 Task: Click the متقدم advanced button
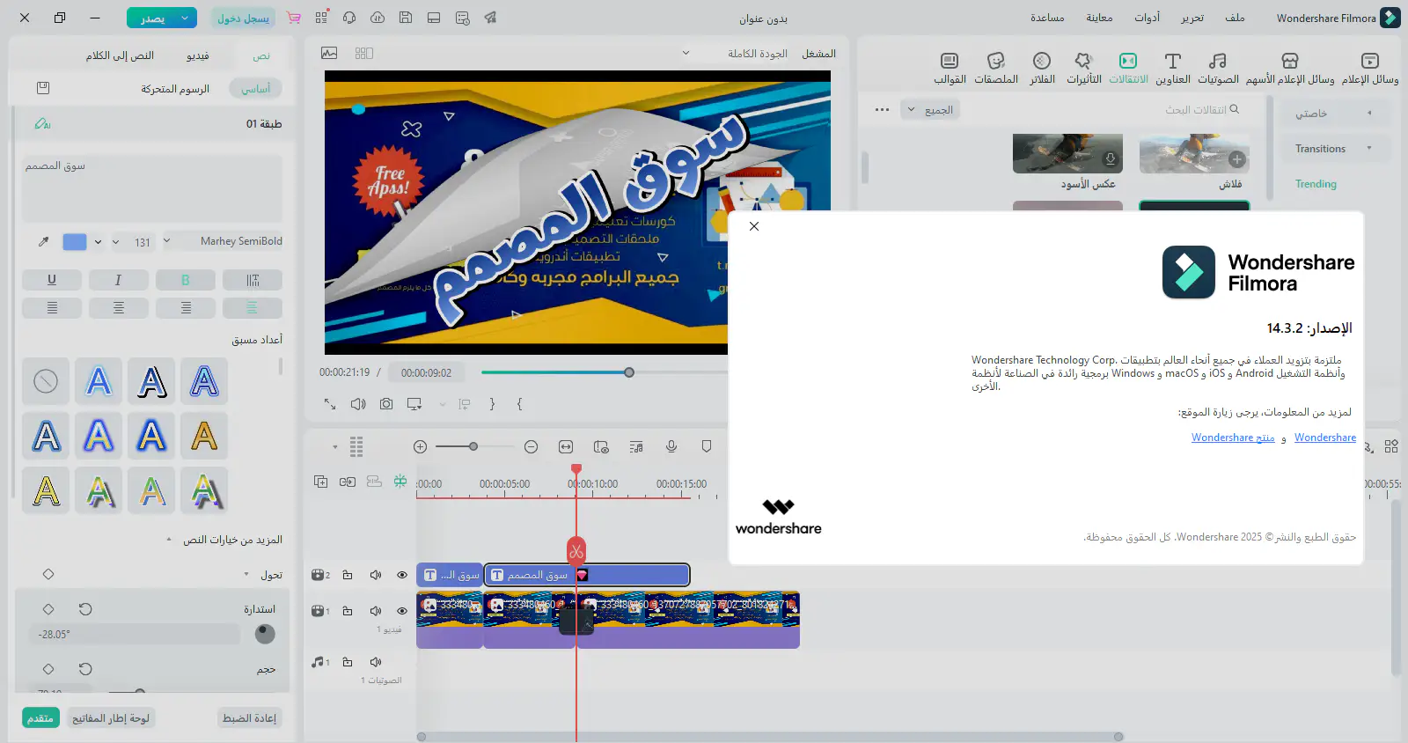40,718
